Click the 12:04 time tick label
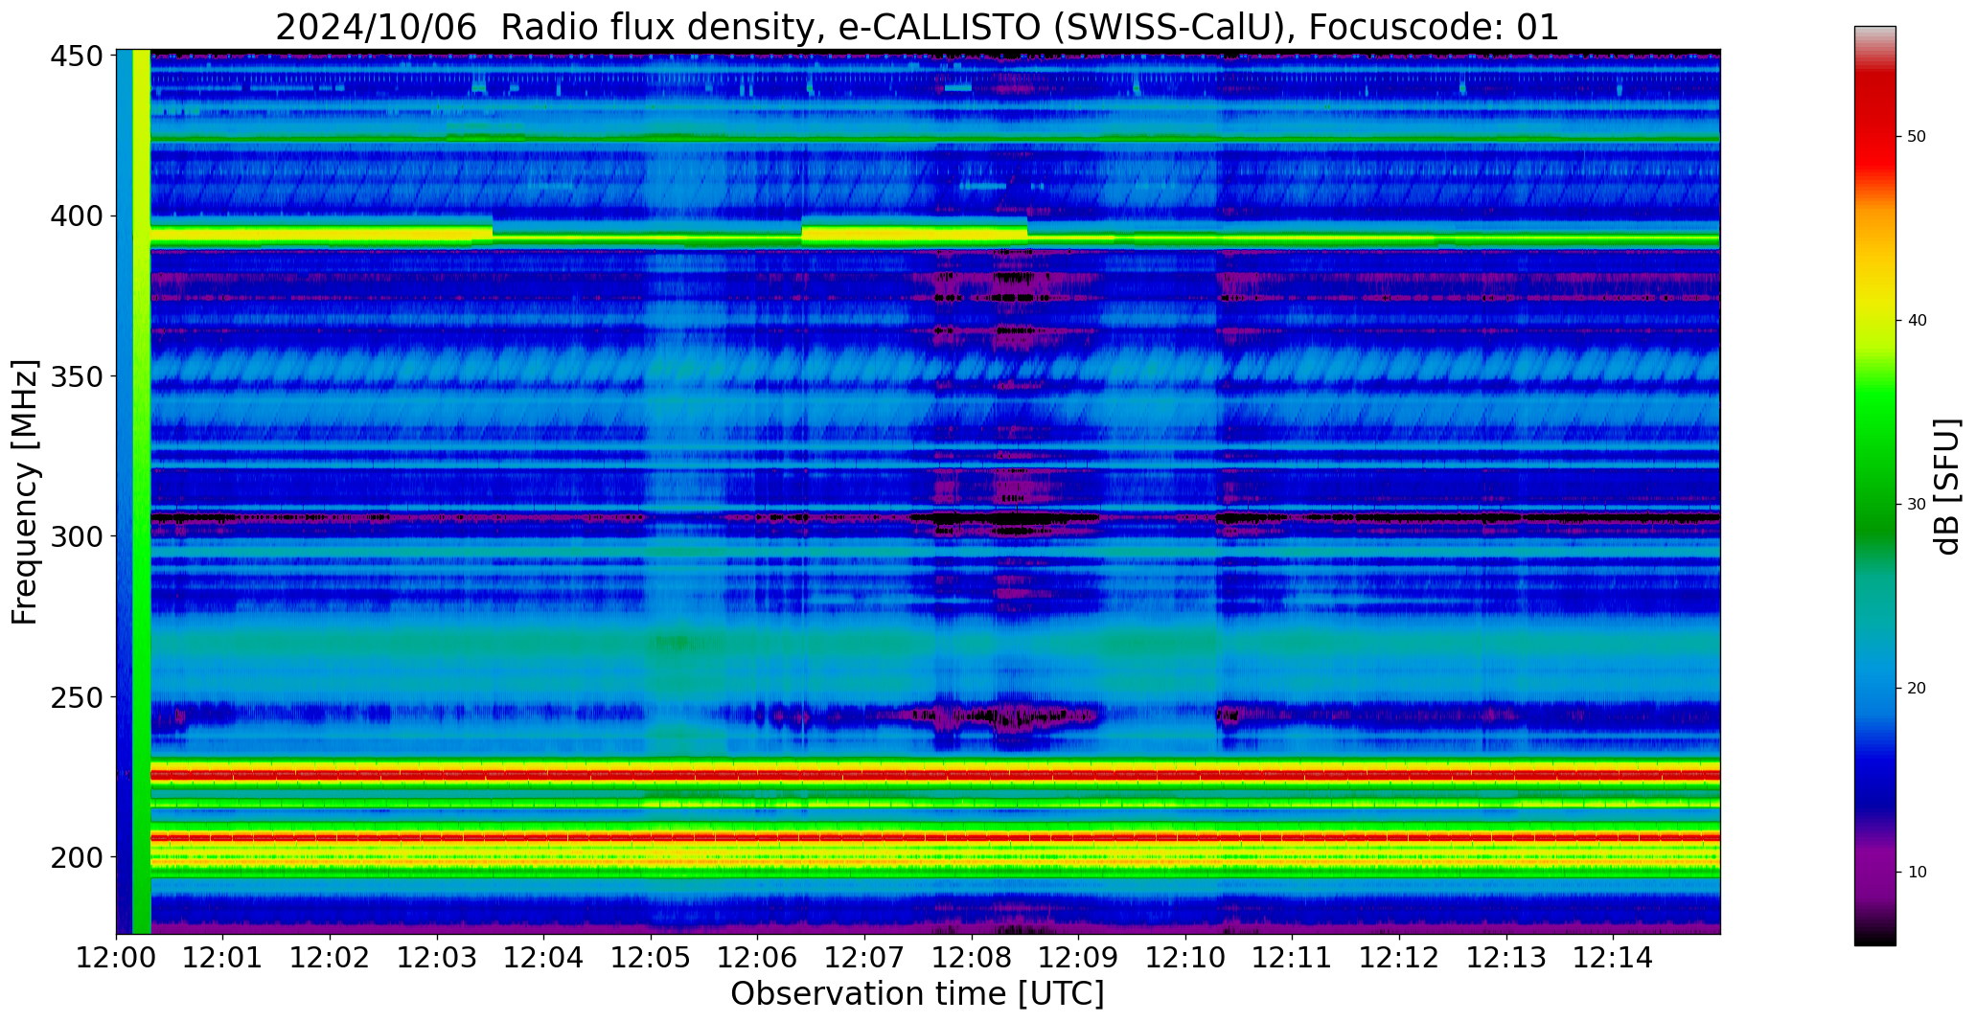The width and height of the screenshot is (1976, 1022). (x=544, y=957)
